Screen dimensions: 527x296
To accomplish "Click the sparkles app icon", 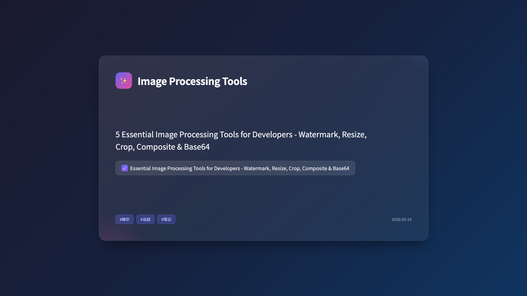I will click(124, 81).
